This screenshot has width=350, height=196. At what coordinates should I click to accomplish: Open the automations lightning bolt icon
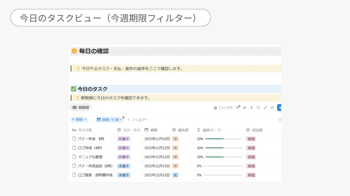251,108
